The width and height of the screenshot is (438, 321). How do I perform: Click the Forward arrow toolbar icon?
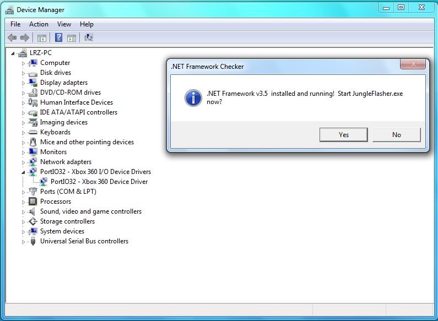tap(25, 37)
